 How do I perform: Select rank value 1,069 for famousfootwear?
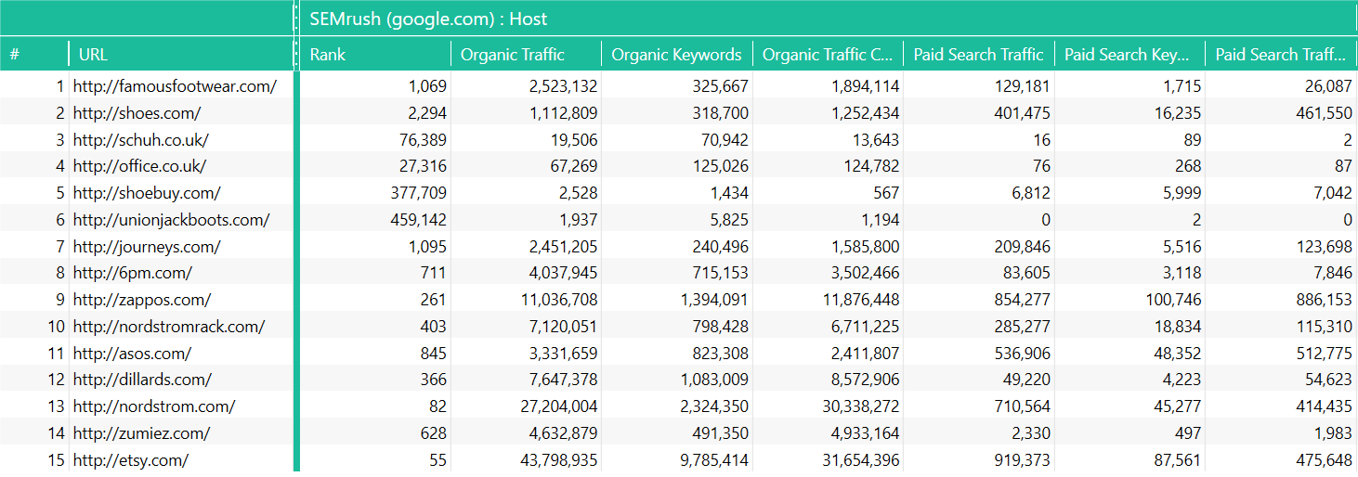[x=427, y=87]
